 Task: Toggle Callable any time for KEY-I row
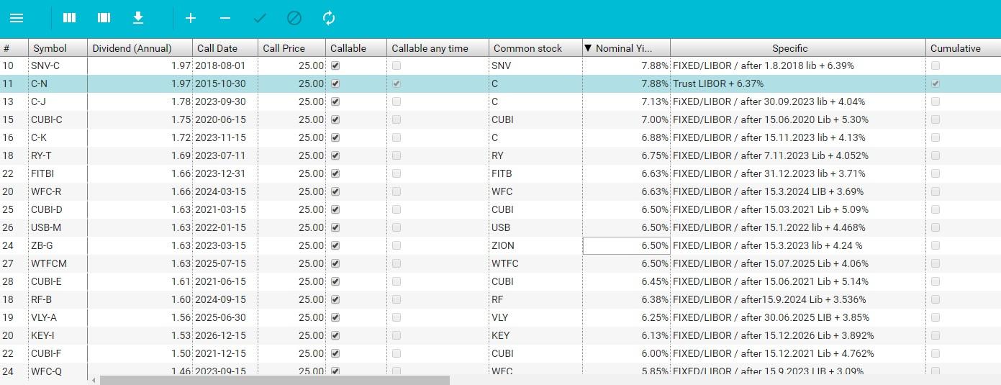397,335
